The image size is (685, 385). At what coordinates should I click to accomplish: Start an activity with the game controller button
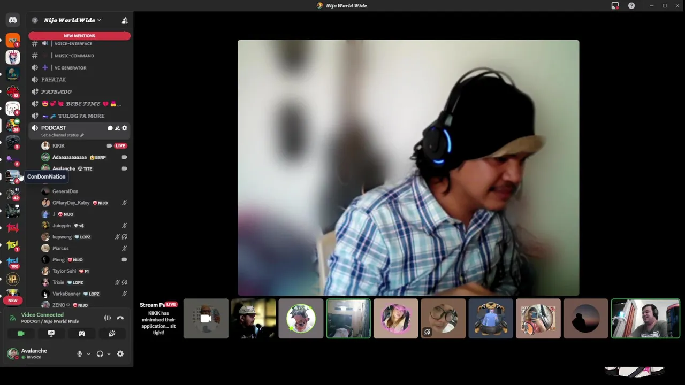[x=82, y=334]
